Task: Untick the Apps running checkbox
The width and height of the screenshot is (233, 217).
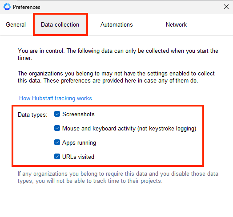Action: [57, 142]
